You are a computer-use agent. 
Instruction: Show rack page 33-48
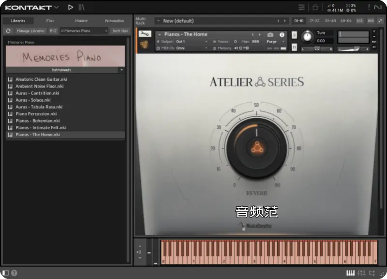tap(330, 21)
